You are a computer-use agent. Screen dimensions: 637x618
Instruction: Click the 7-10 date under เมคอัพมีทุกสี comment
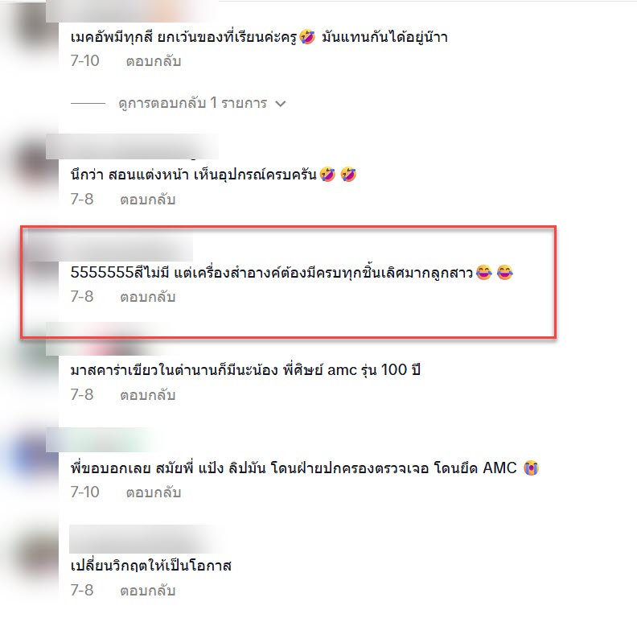pyautogui.click(x=84, y=61)
